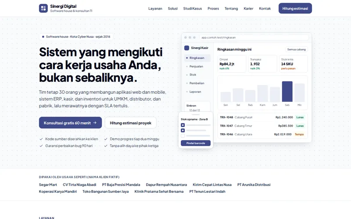351x219 pixels.
Task: Click the Pindai barcode button
Action: click(x=196, y=143)
